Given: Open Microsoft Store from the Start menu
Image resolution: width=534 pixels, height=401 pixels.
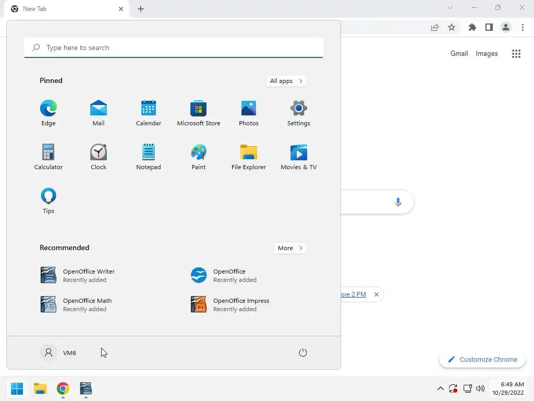Looking at the screenshot, I should pos(199,113).
